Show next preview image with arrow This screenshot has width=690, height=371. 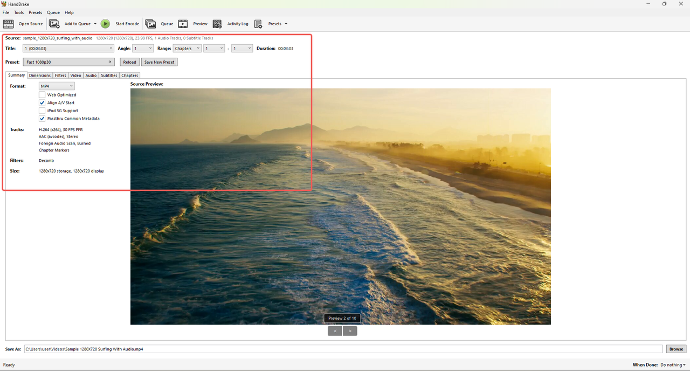pyautogui.click(x=350, y=331)
